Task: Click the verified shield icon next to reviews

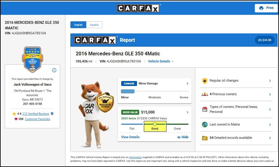Action: [x=52, y=114]
